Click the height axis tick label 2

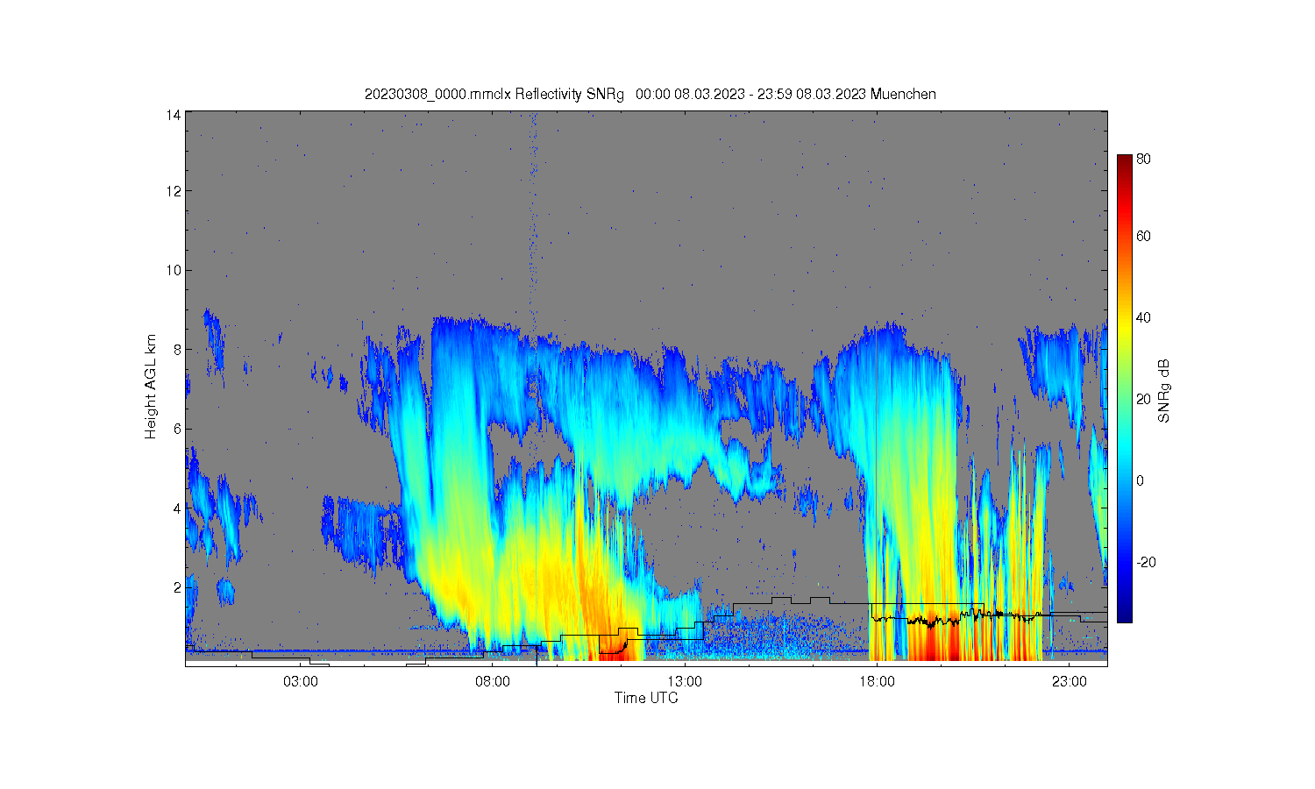(178, 587)
